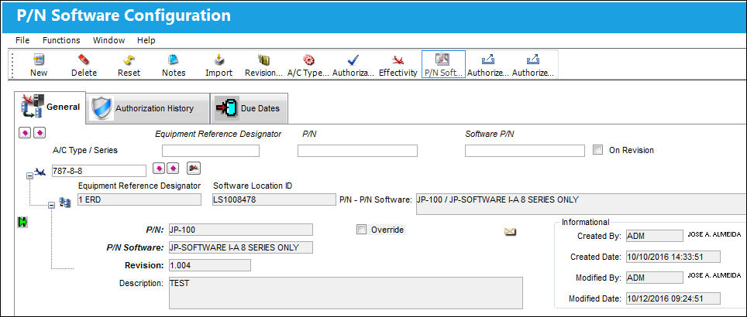Click the blue airplane icon of 787-8-8 node
Screen dimensions: 747x317
coord(40,172)
